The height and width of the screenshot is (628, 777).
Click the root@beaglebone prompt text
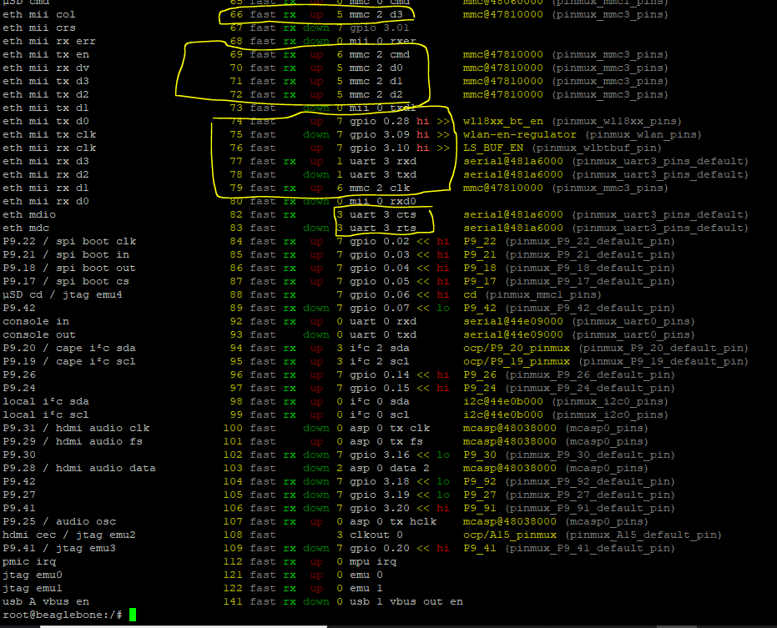tap(63, 615)
